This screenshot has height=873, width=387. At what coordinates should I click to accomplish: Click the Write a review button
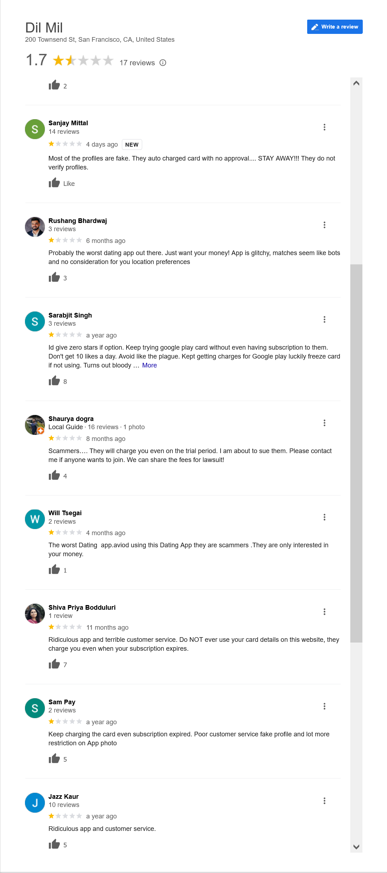335,27
